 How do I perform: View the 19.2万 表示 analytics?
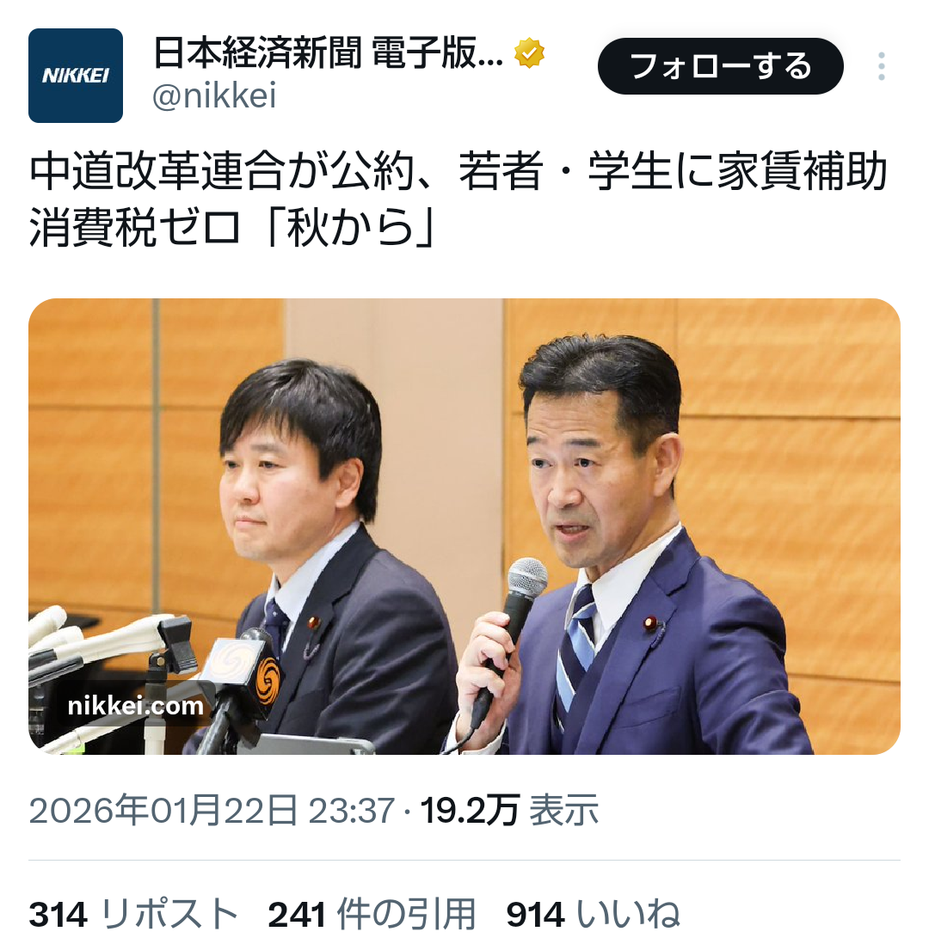click(x=509, y=810)
